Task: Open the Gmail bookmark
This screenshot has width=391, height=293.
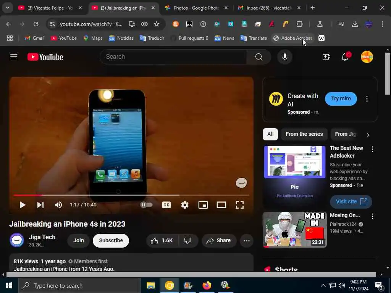Action: pos(34,38)
